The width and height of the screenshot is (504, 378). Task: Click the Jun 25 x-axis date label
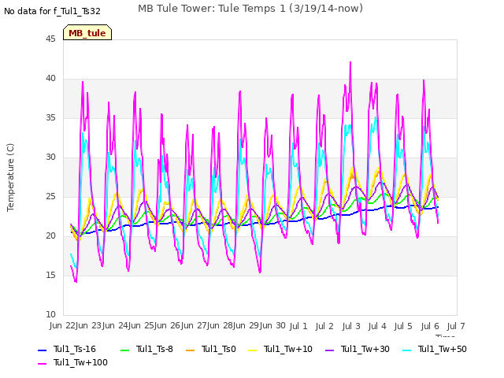coord(141,326)
